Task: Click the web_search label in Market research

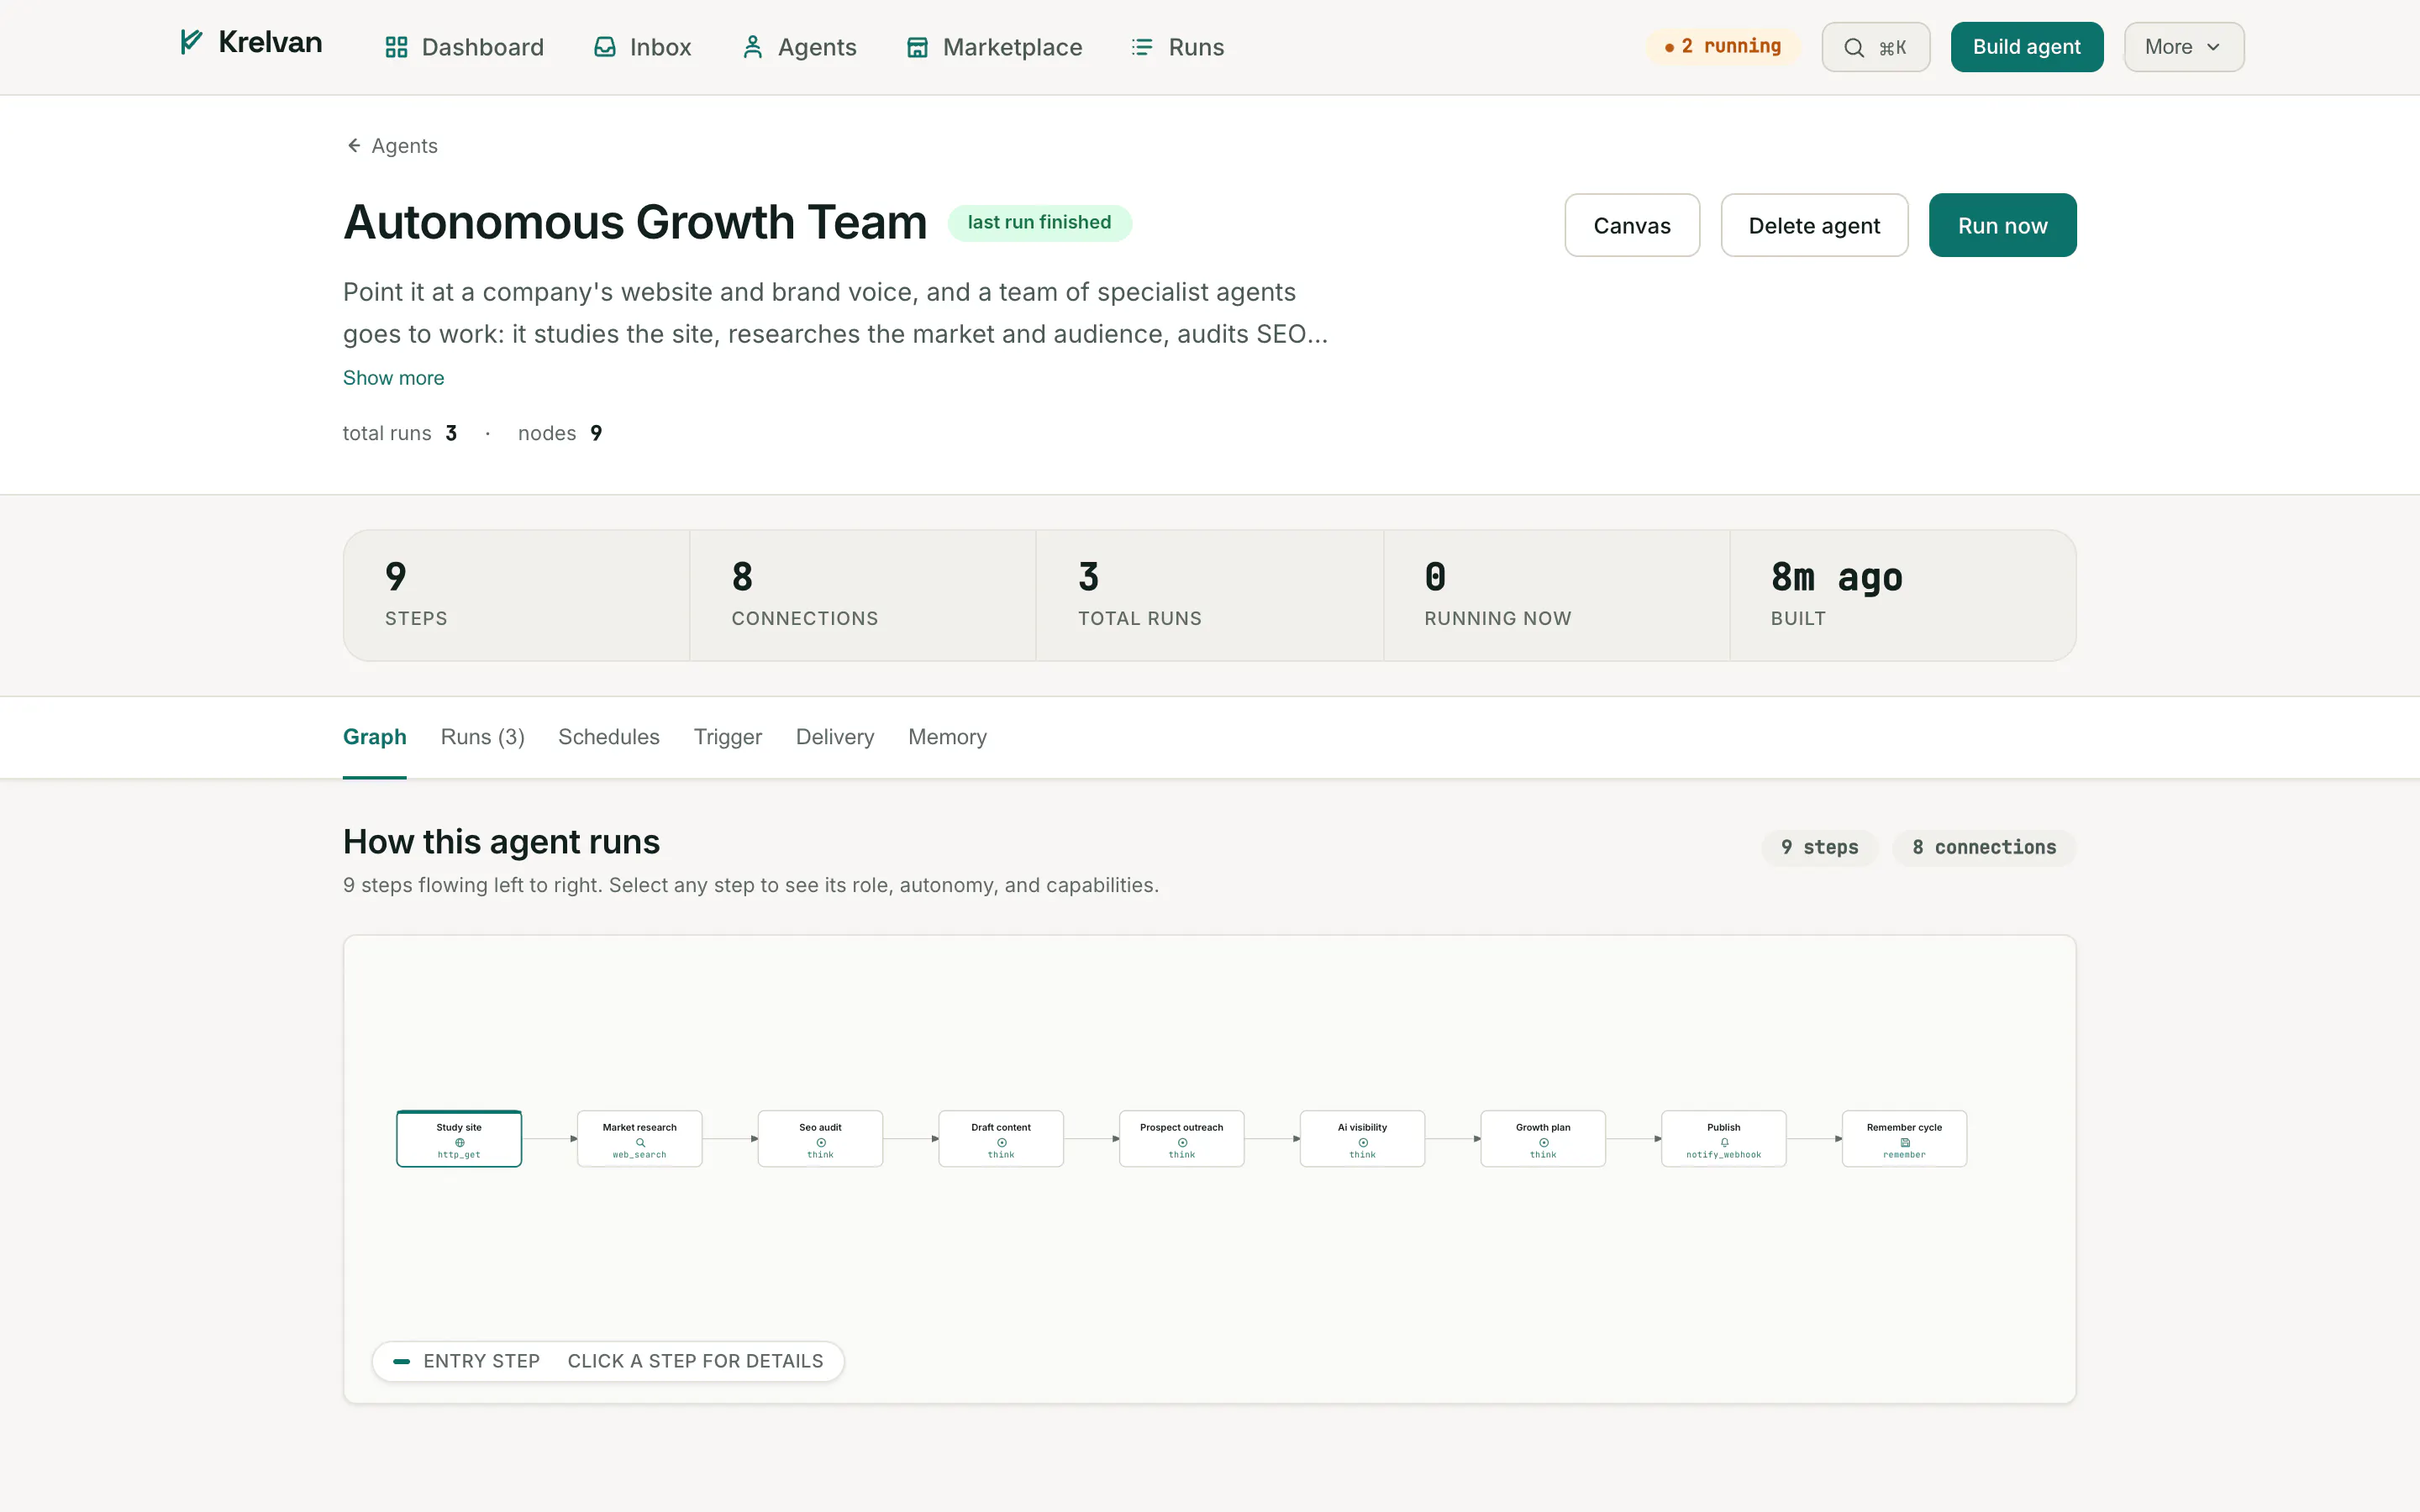Action: click(640, 1155)
